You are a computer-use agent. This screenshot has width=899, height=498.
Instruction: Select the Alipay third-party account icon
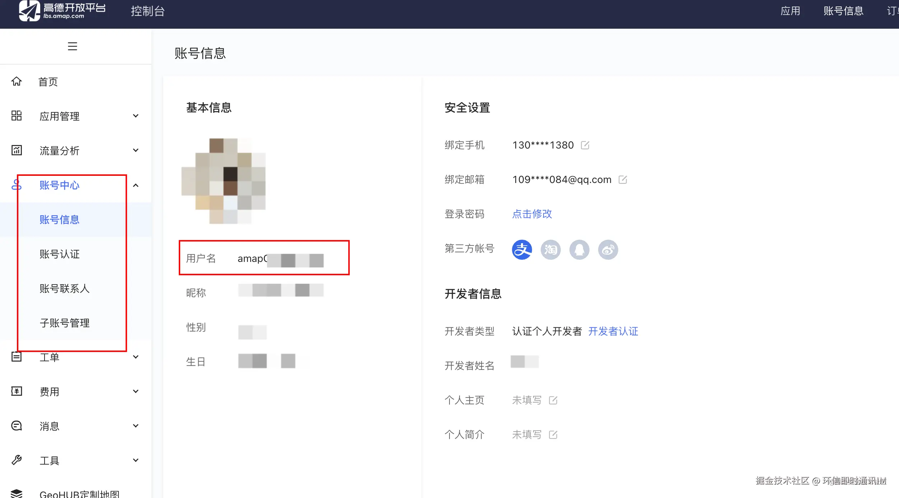[x=522, y=249]
